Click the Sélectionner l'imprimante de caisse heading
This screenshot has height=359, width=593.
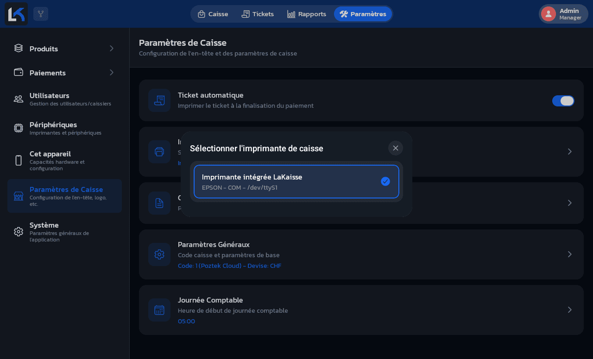257,149
